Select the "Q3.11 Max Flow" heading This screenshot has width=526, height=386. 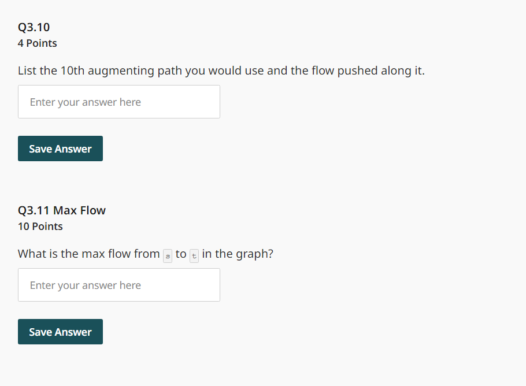point(62,210)
